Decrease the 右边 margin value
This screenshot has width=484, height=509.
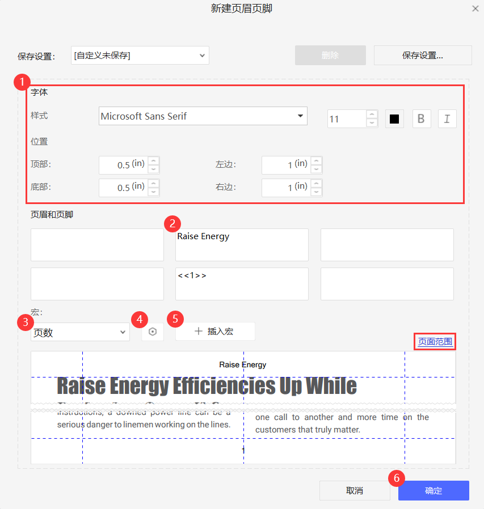point(316,192)
